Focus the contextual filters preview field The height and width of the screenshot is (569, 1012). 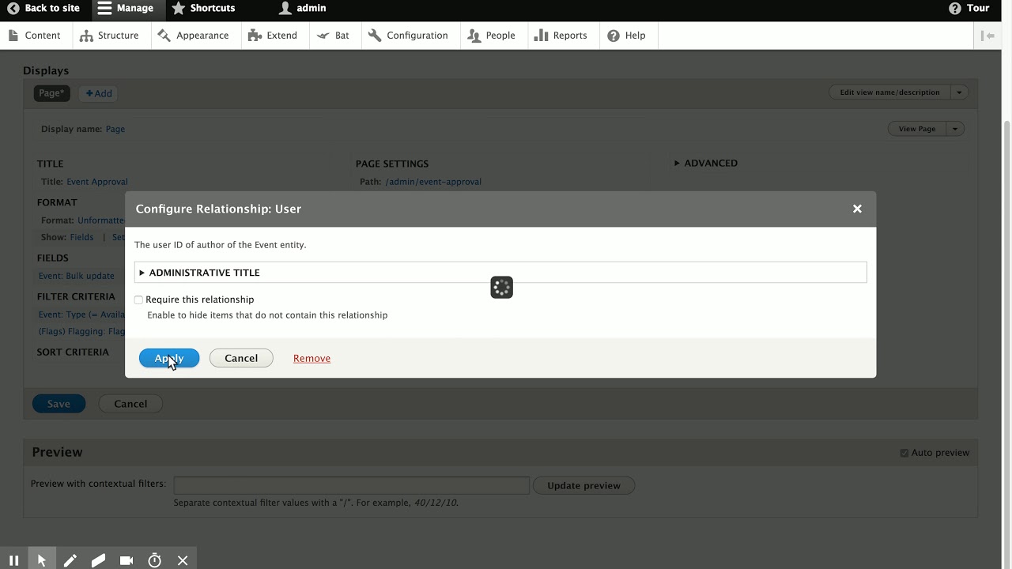click(x=351, y=485)
